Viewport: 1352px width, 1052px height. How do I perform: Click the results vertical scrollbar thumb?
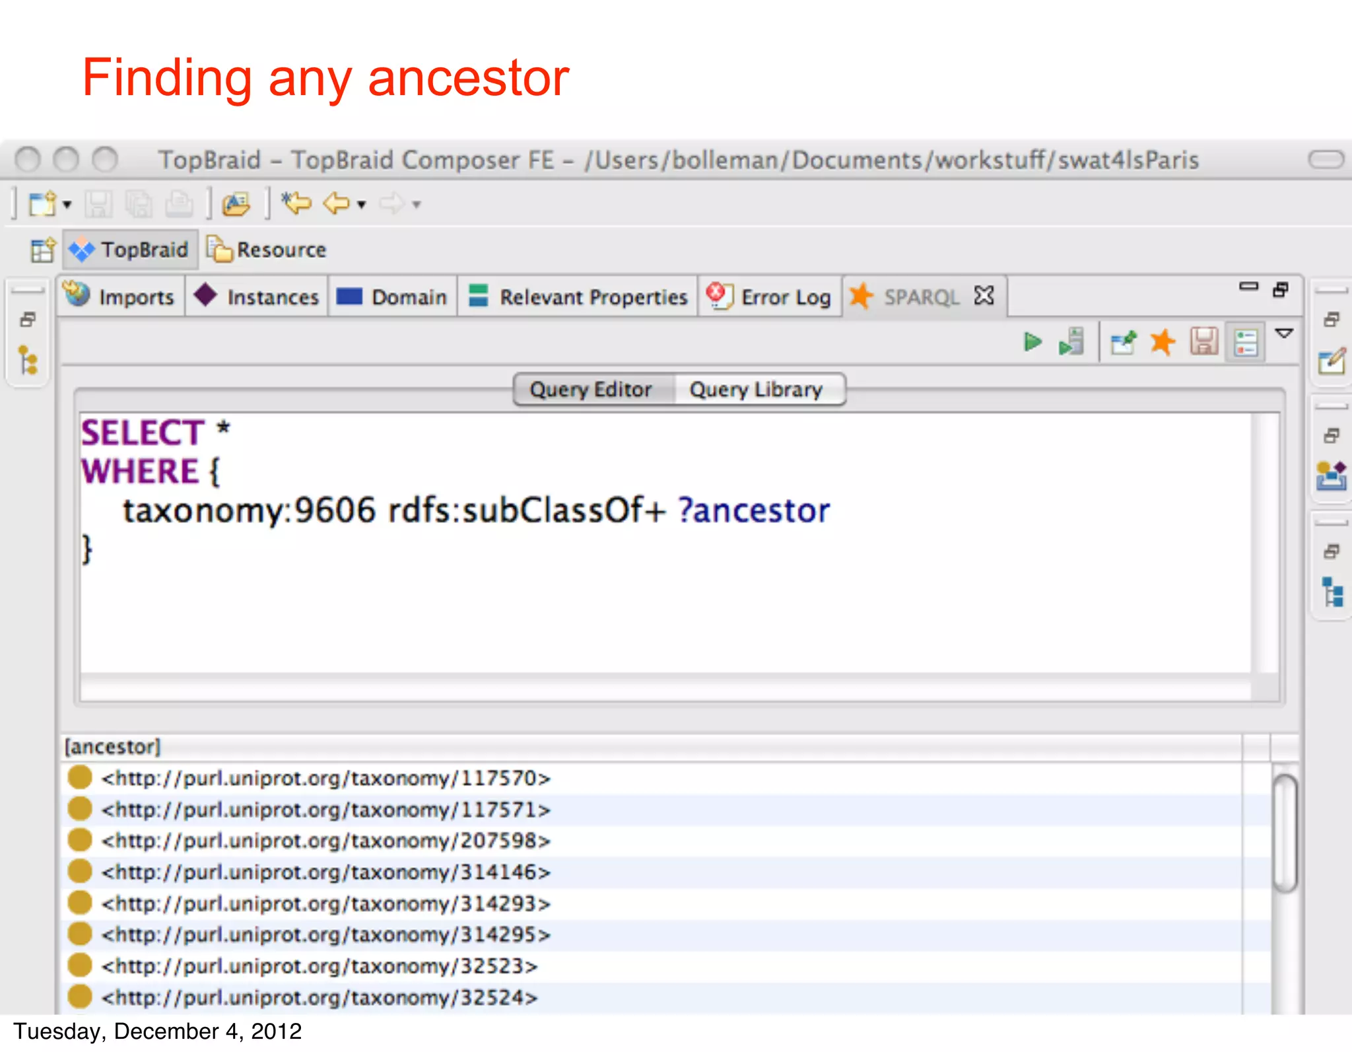1285,833
